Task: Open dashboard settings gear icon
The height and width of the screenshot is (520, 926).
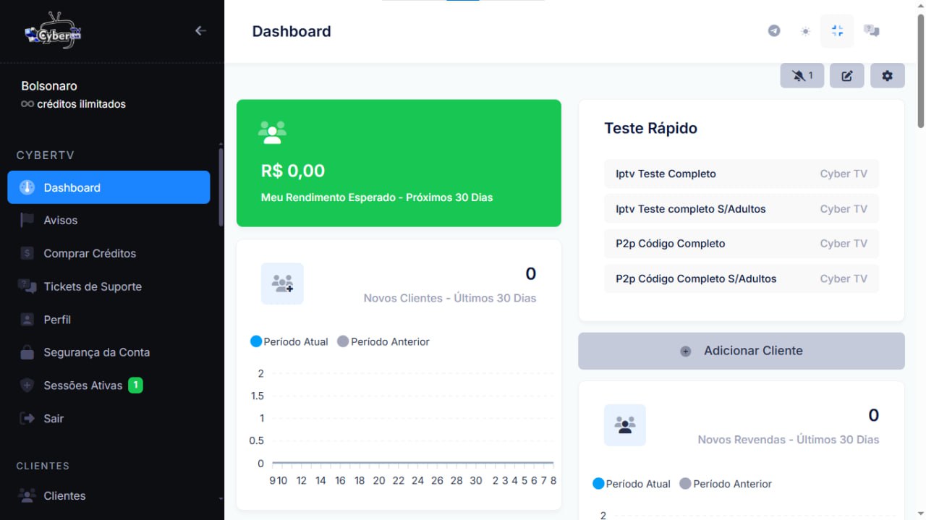Action: 887,76
